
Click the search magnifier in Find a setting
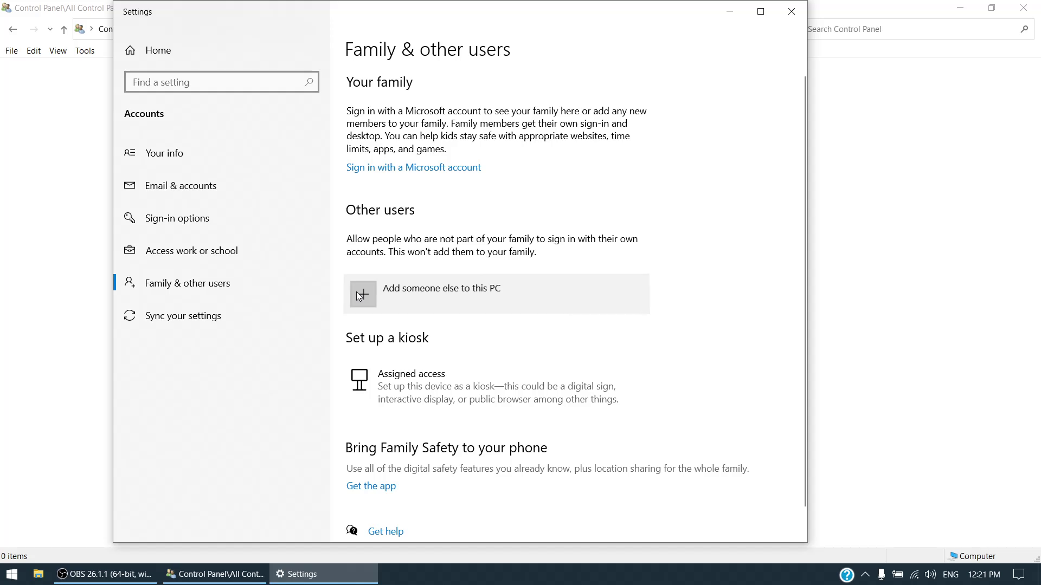(309, 82)
